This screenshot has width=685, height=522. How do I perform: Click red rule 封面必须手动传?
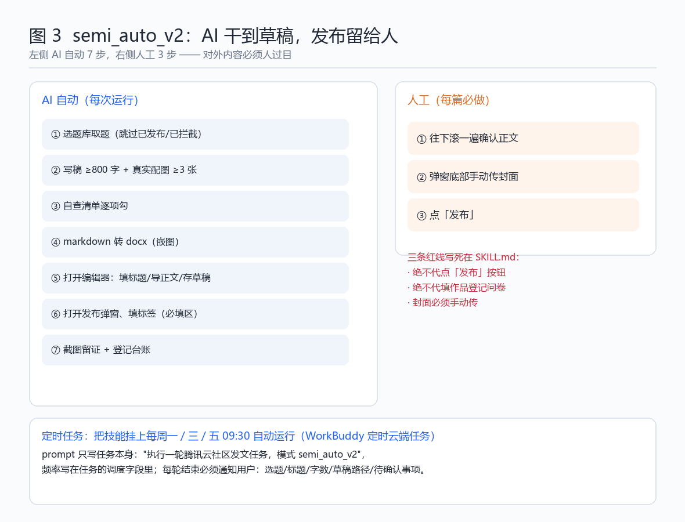pos(442,302)
